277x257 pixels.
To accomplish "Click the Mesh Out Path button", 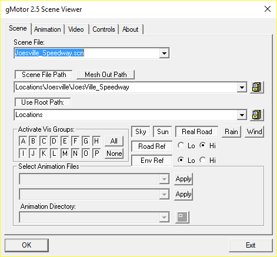I will point(105,75).
